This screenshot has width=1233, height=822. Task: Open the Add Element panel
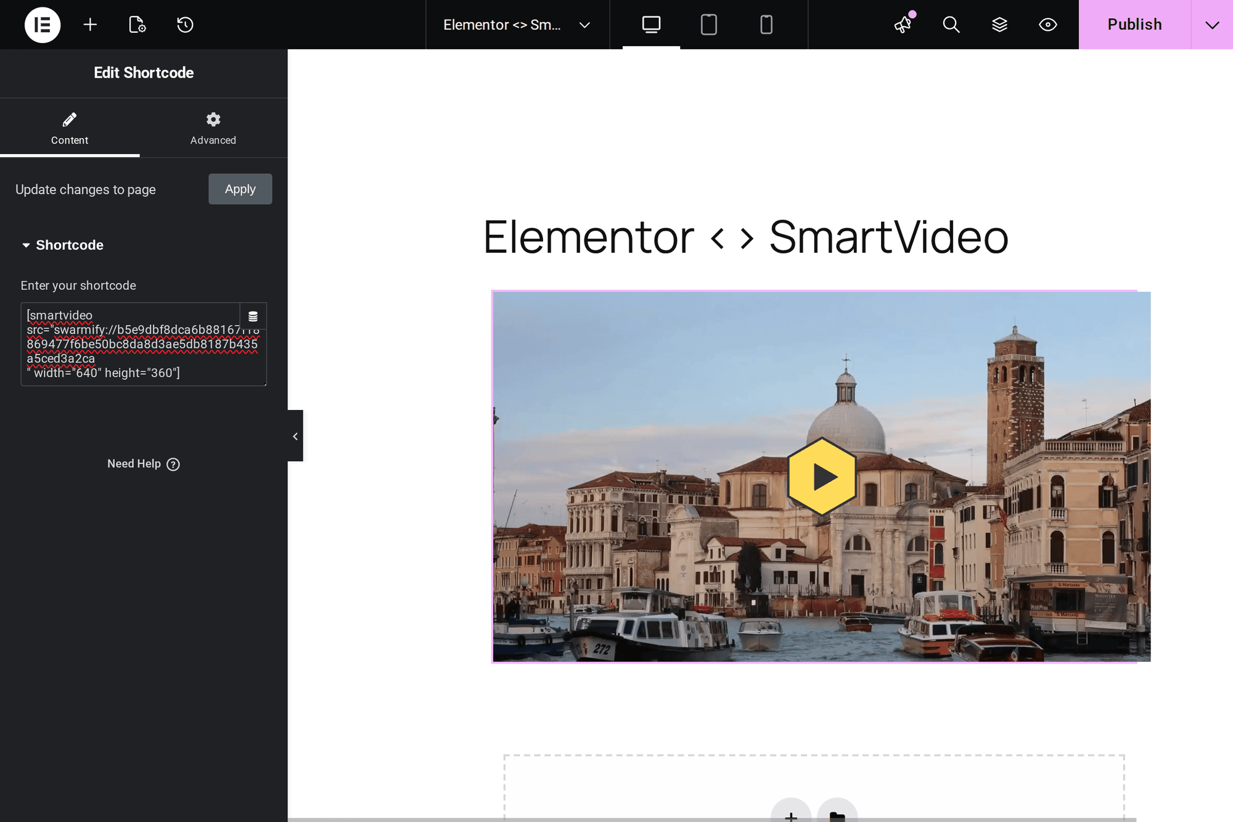click(90, 25)
